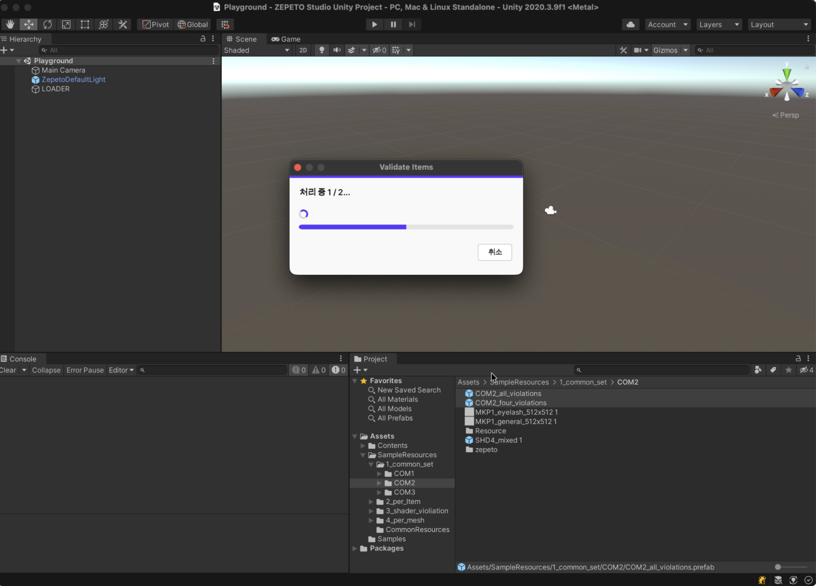Start play mode
Image resolution: width=816 pixels, height=586 pixels.
point(374,24)
